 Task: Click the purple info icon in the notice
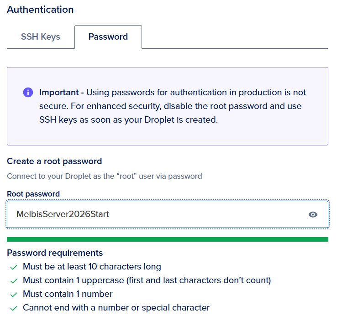click(28, 93)
